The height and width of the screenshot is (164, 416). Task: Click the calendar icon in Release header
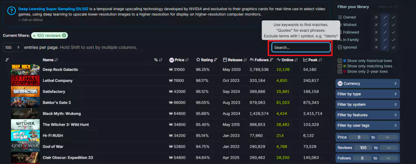(225, 60)
